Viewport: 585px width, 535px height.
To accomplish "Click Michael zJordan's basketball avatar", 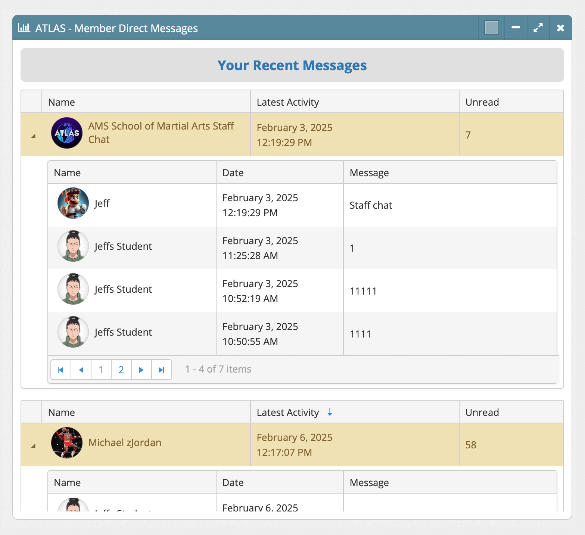I will click(x=67, y=444).
